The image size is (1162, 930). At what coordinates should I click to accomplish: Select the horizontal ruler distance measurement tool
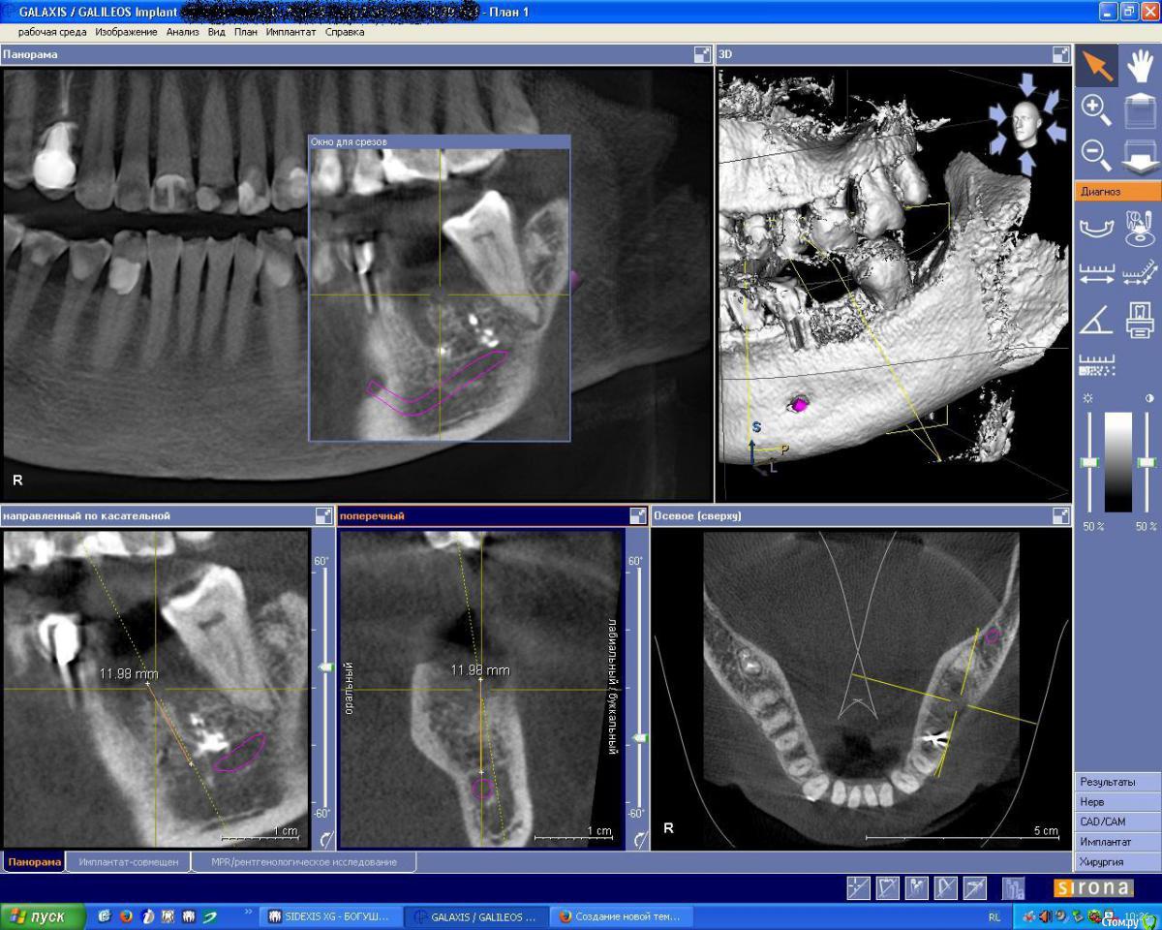coord(1096,275)
